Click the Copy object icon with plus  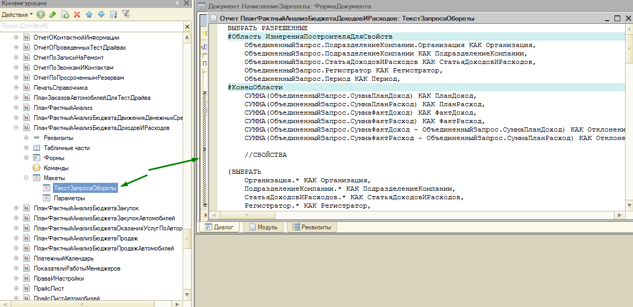tap(65, 14)
